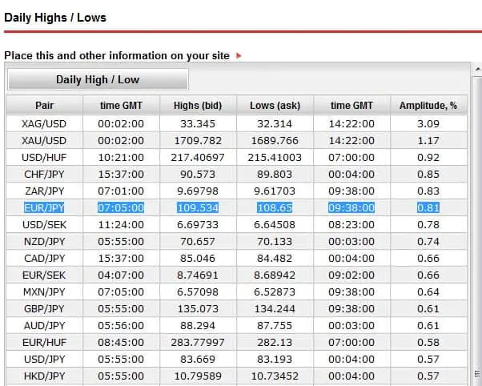Sort by Highs (bid) column header
The width and height of the screenshot is (482, 386).
coord(198,106)
